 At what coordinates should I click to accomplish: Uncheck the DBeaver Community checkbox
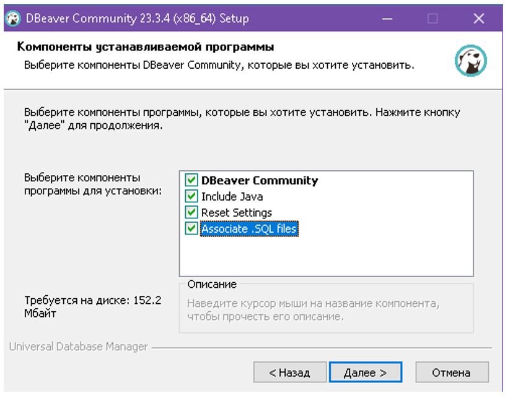coord(191,180)
